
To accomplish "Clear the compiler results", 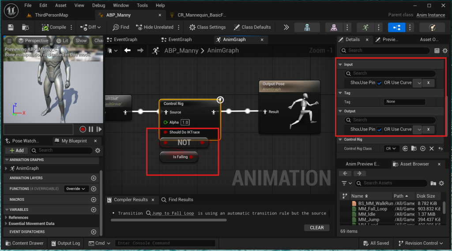I will coord(316,228).
